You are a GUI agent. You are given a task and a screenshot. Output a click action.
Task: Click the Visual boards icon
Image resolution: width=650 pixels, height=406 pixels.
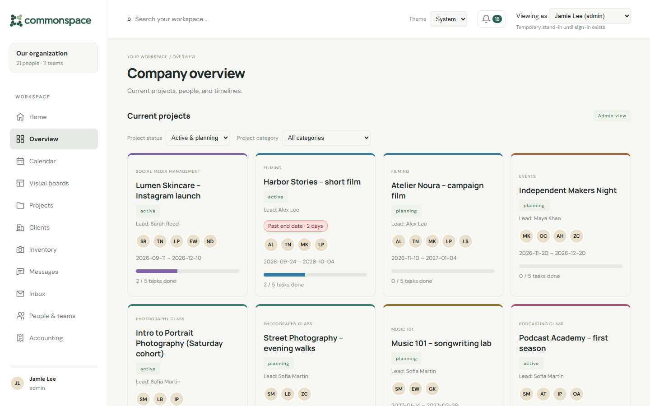[20, 183]
